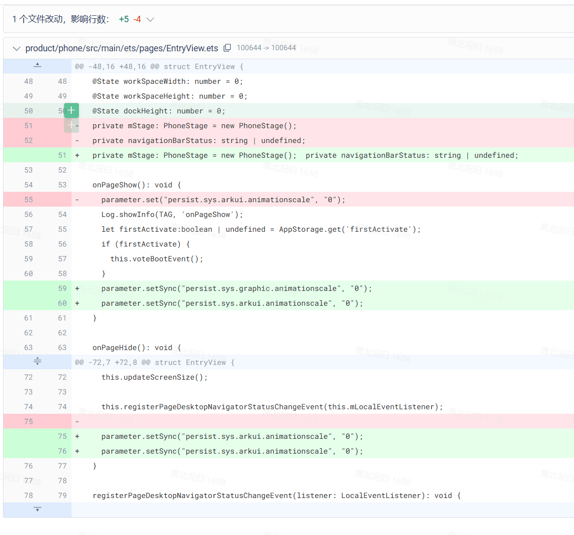
Task: Click this.registerPageDesktopNavigatorStatusChangeEvent(this.mLocalEventListener) line
Action: (x=272, y=407)
